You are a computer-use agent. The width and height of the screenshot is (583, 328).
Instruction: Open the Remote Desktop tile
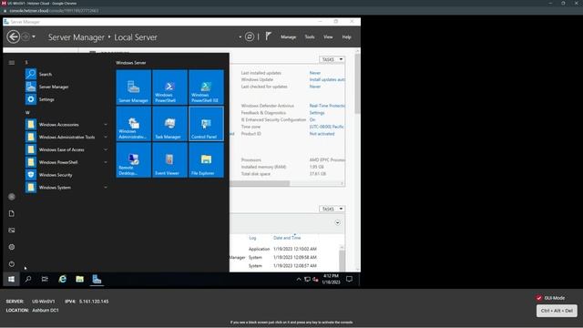tap(134, 160)
